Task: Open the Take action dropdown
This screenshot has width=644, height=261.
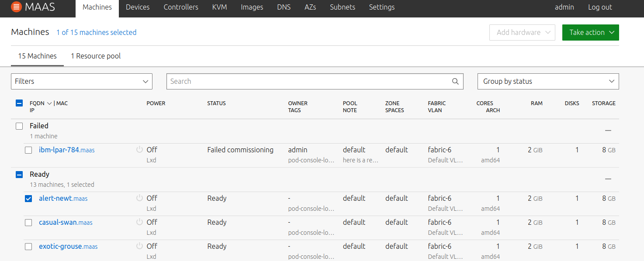Action: [590, 32]
